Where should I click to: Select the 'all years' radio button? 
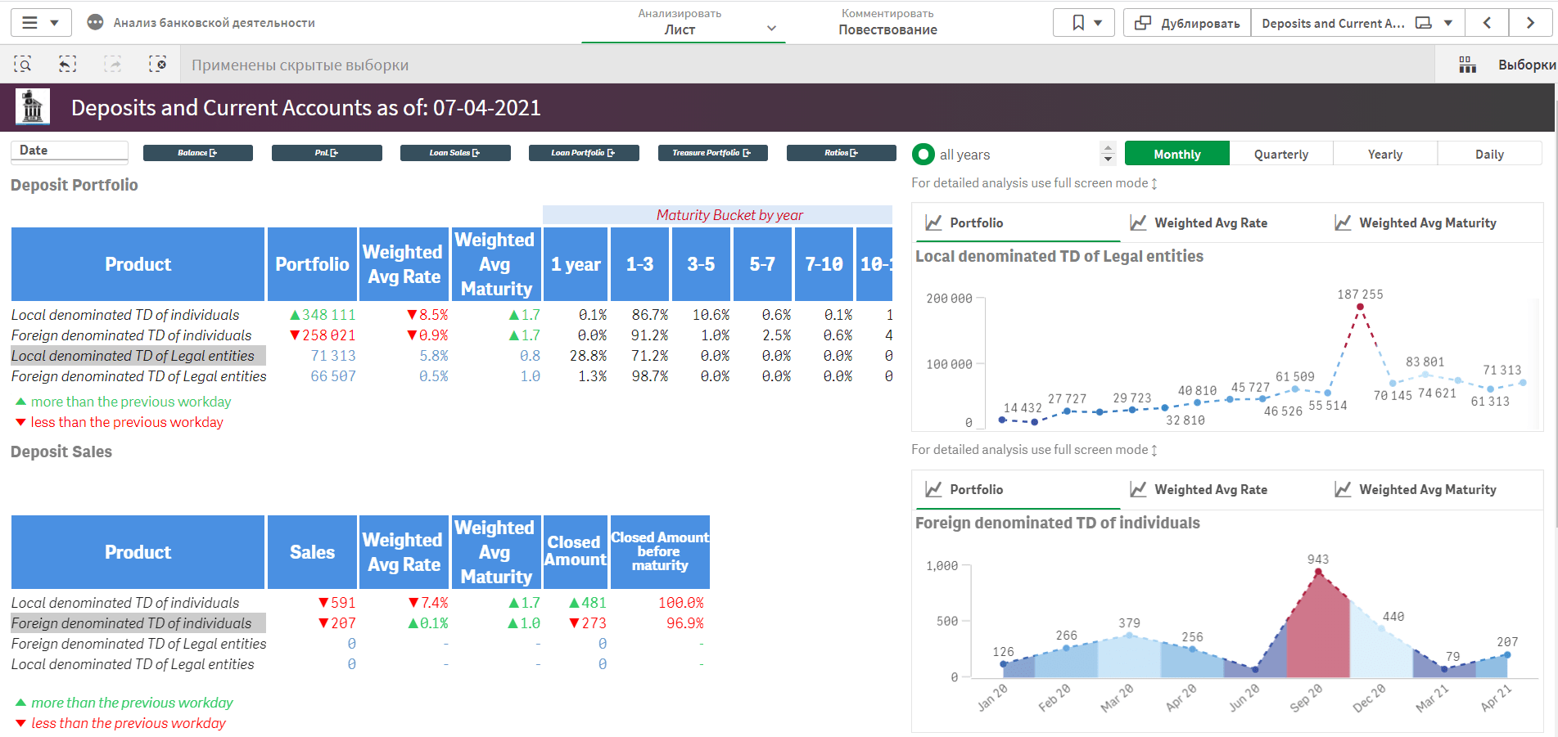click(924, 155)
